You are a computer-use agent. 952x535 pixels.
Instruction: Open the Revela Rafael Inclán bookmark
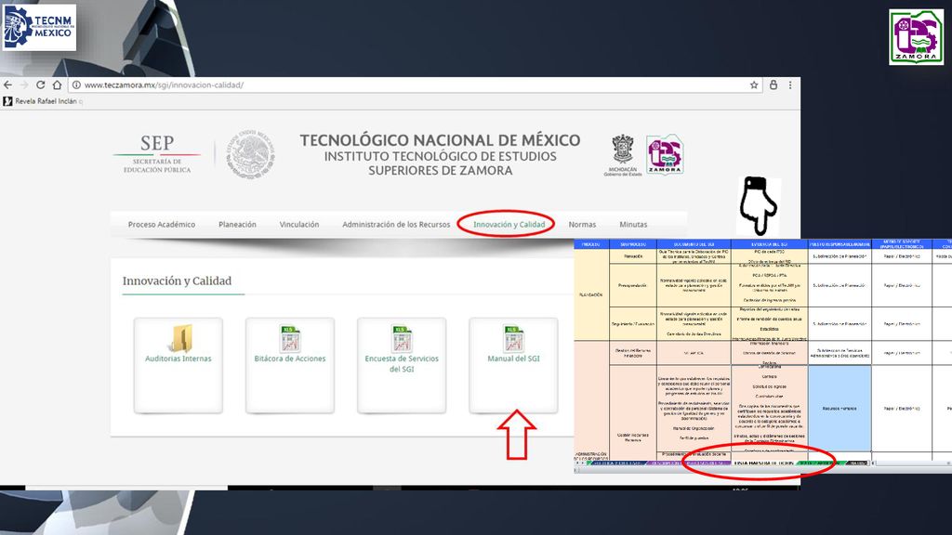43,101
